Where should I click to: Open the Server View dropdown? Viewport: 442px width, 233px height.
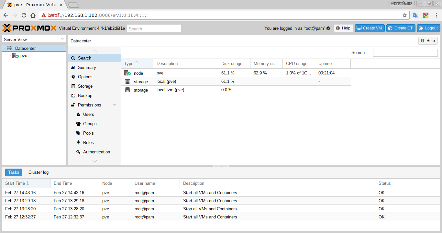(x=34, y=39)
